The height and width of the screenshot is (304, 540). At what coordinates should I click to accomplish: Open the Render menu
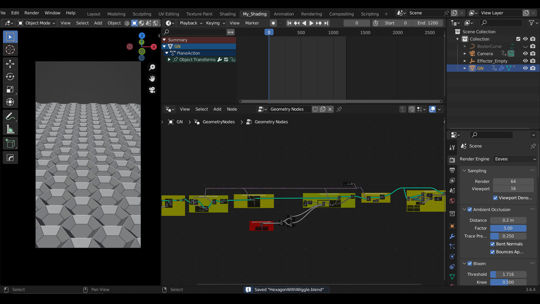[31, 13]
